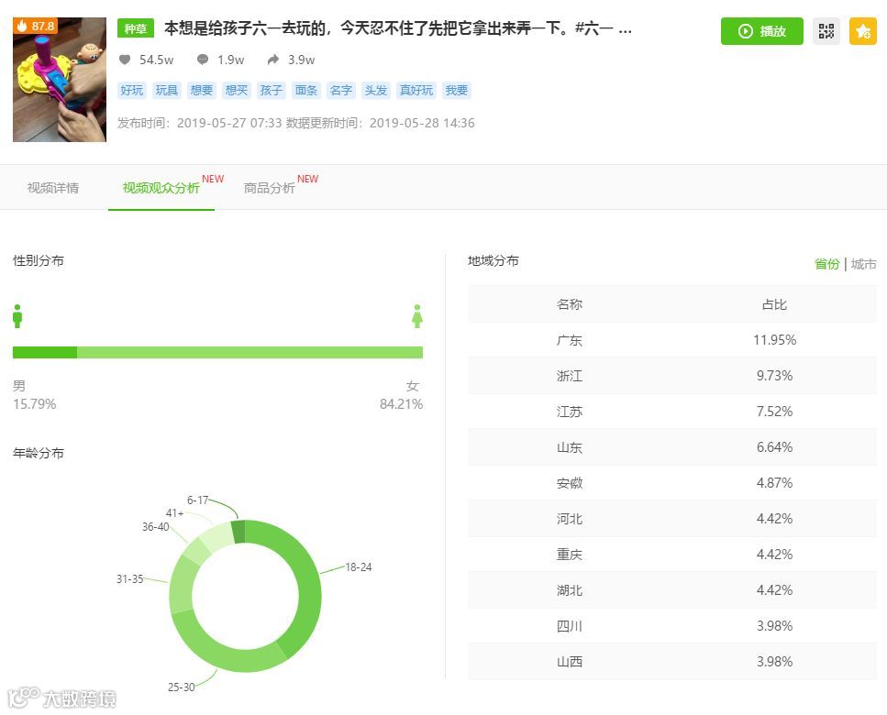
Task: Click the 36-40 age label
Action: [x=156, y=527]
